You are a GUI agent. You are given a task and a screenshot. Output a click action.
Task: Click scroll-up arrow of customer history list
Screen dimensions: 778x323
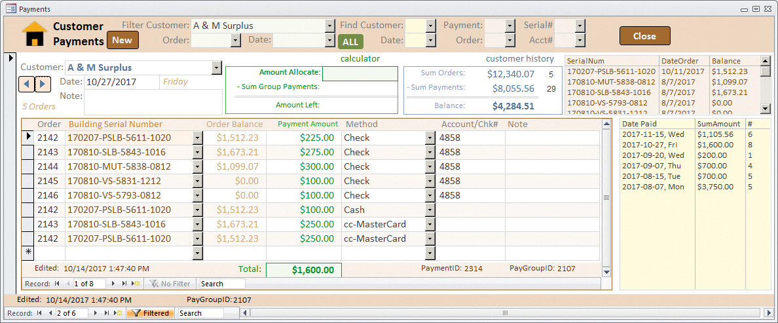[765, 60]
